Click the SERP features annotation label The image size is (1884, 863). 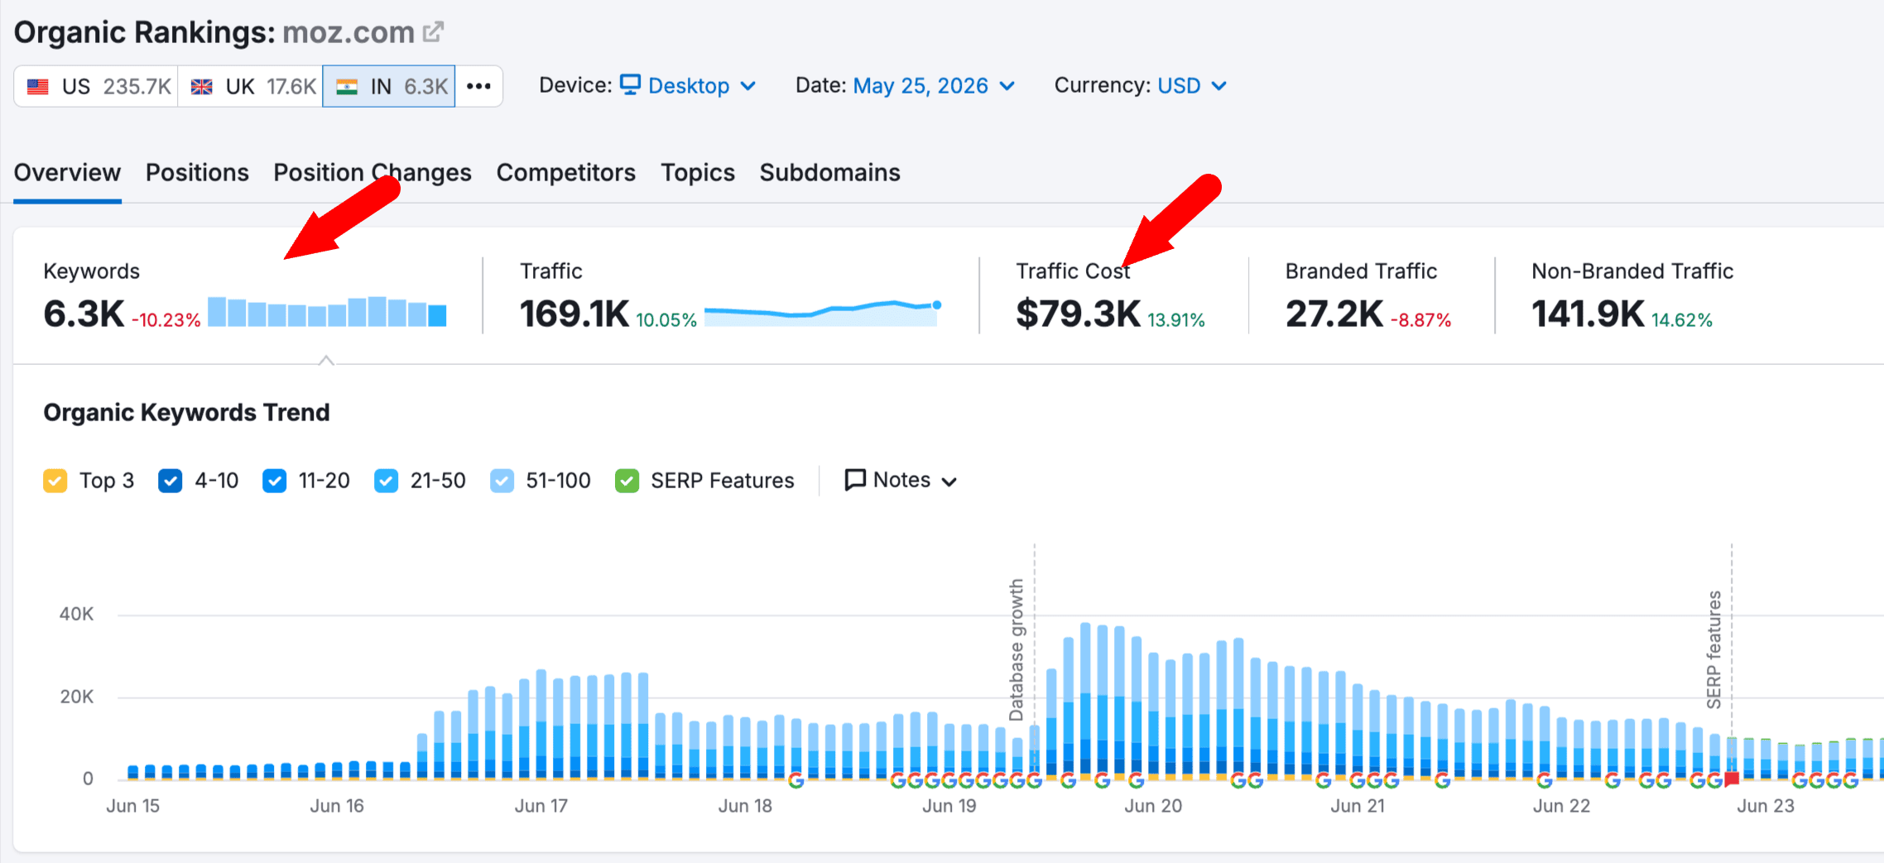pos(1713,650)
